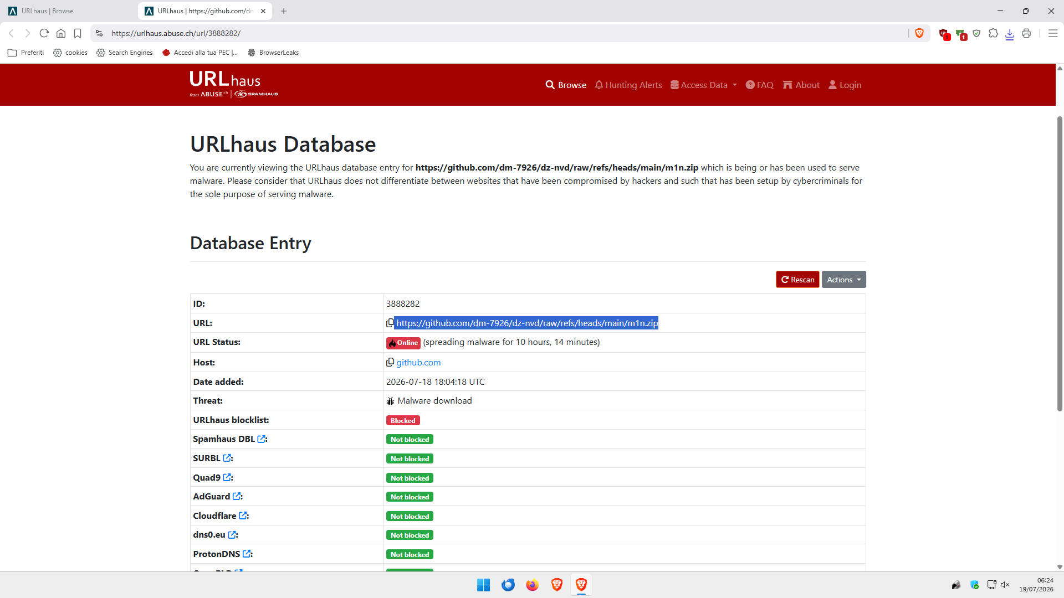Open Cloudflare external link icon
The height and width of the screenshot is (598, 1064).
tap(243, 515)
